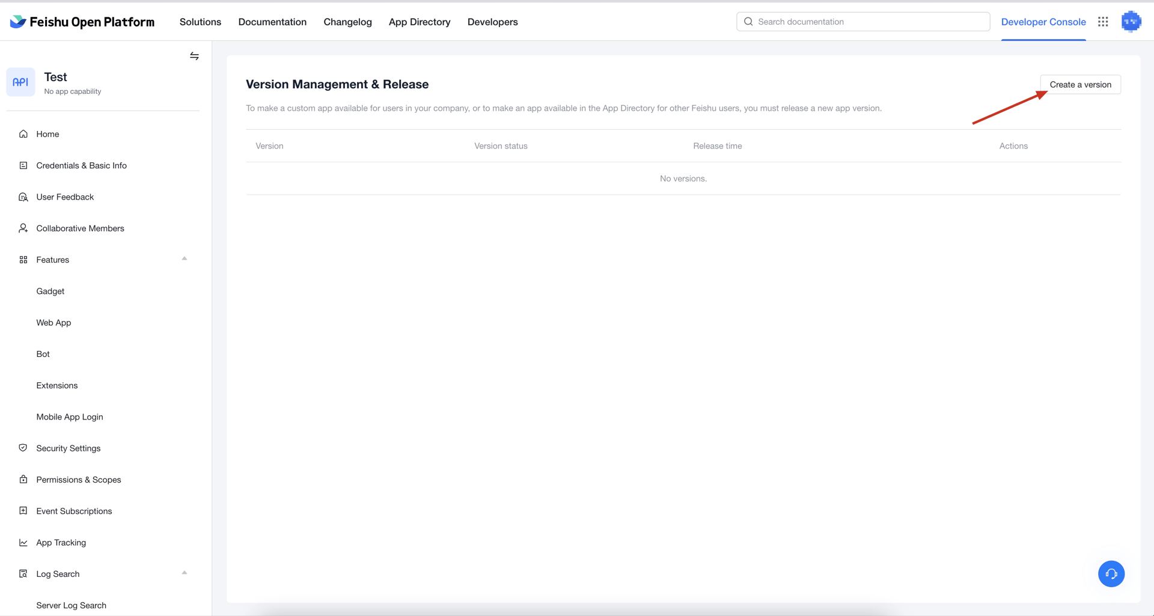Collapse the Log Search section arrow
The image size is (1154, 616).
[x=185, y=573]
